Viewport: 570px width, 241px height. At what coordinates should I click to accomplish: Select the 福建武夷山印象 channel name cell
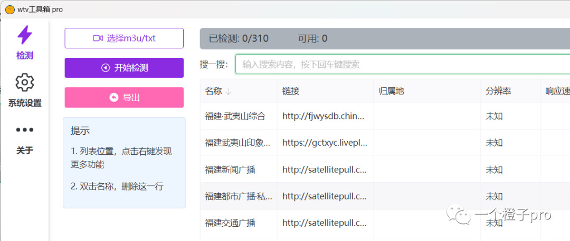coord(237,143)
